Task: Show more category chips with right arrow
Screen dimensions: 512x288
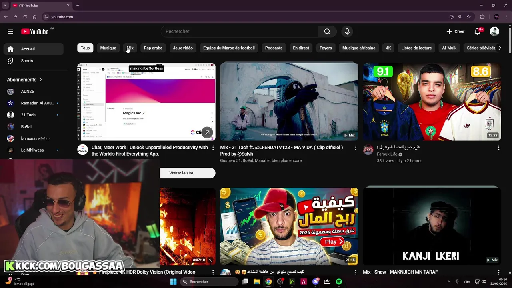Action: coord(500,48)
